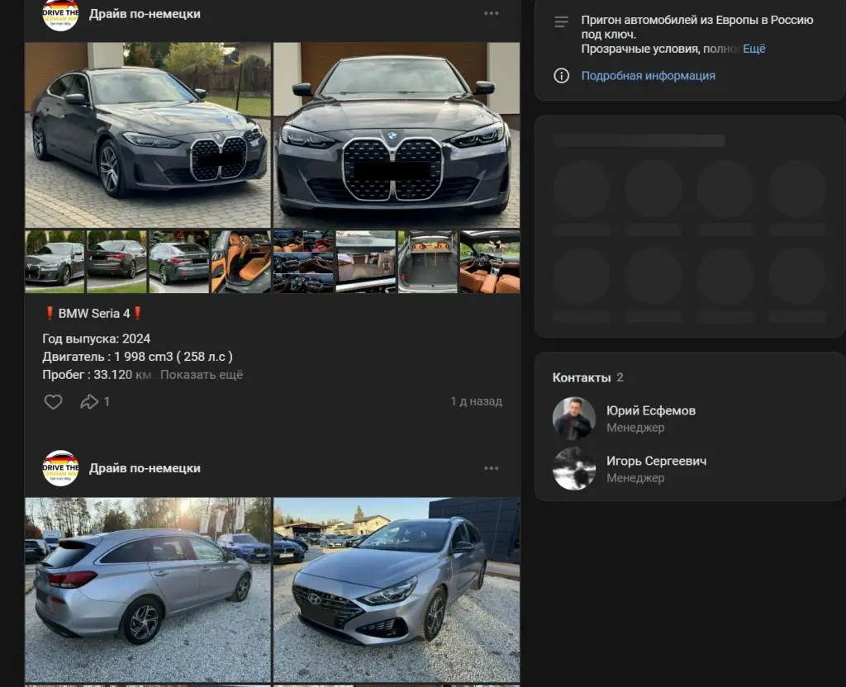Open group avatar on Hyundai post
The image size is (846, 687).
60,468
